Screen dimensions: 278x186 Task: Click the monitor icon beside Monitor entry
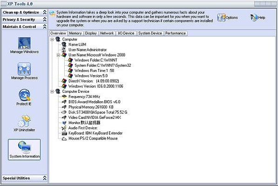tap(64, 123)
